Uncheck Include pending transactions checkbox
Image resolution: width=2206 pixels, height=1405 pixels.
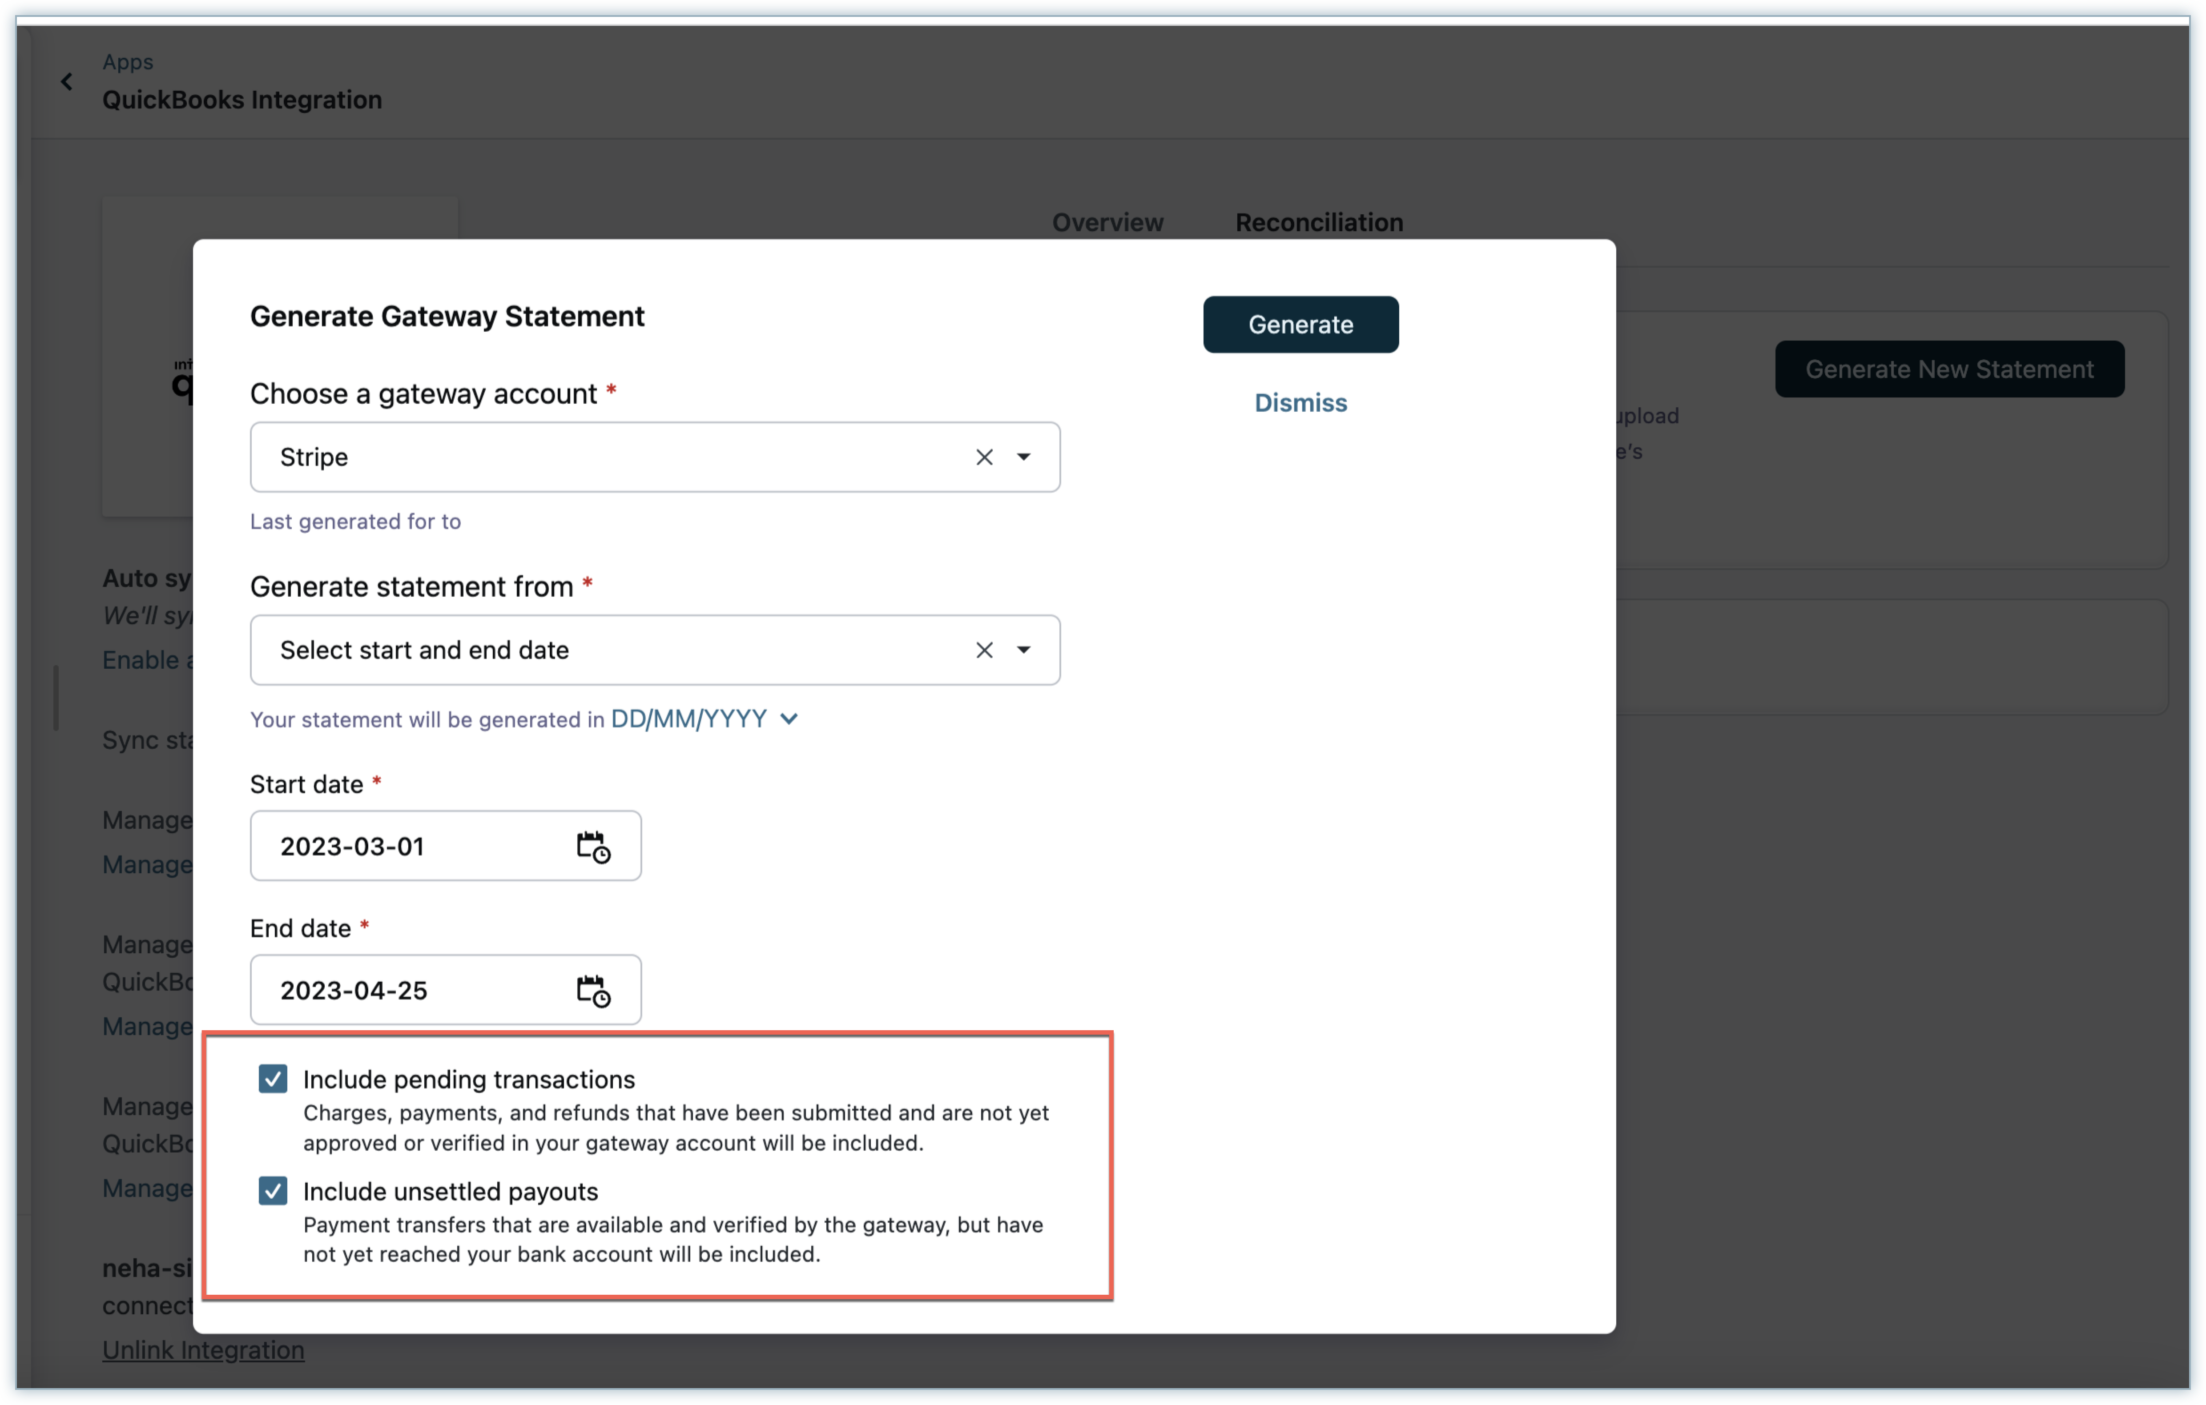(x=273, y=1079)
